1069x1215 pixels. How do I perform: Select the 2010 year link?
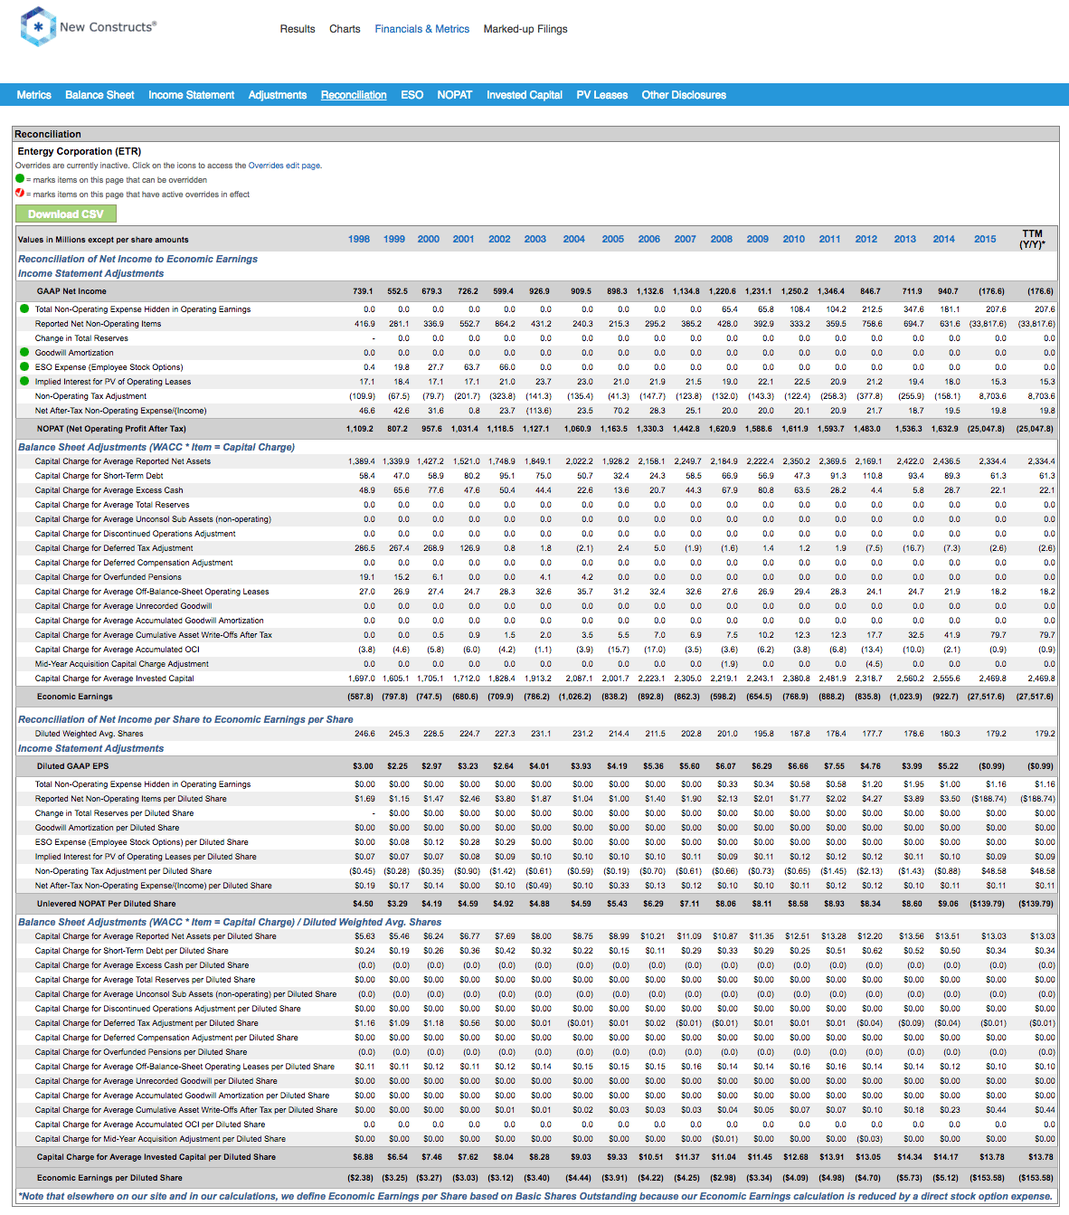(x=794, y=240)
